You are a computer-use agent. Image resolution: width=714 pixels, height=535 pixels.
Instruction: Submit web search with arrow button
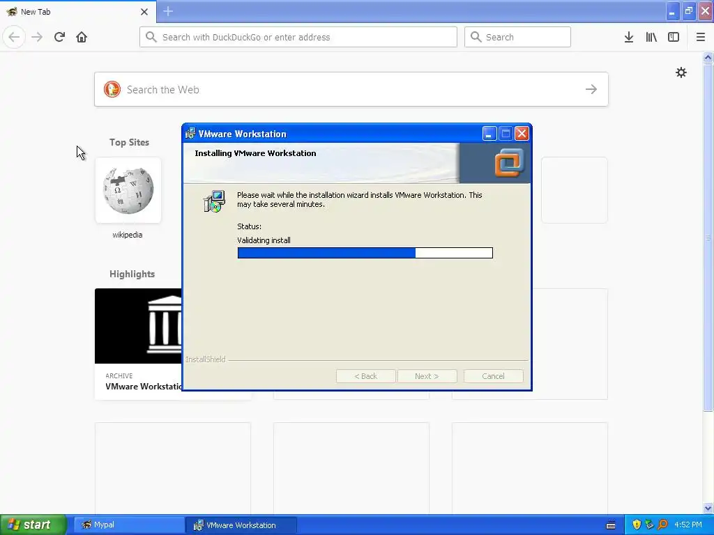(591, 89)
